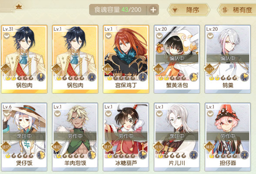Screen dimensions: 256x174
Task: Toggle the lock icon on 羊肉泡馍 card
Action: (57, 114)
